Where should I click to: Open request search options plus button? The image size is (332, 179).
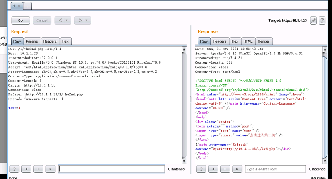pos(38,169)
